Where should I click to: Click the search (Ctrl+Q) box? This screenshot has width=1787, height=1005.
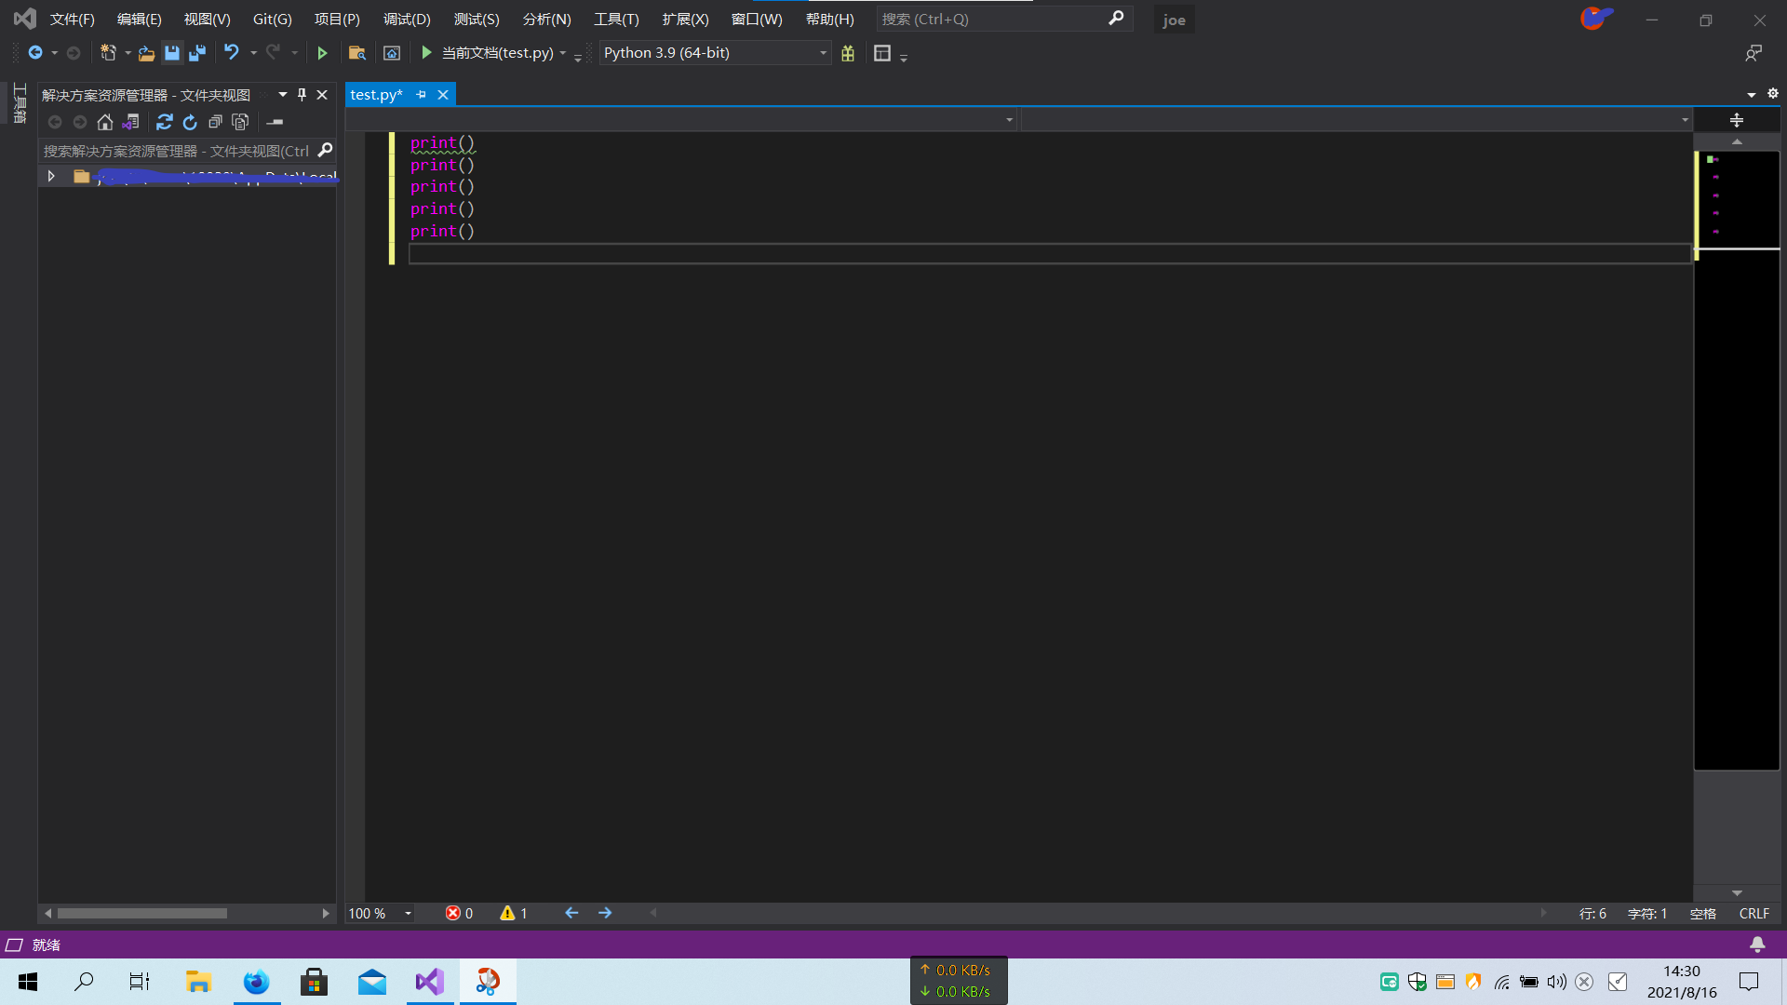[x=1003, y=19]
